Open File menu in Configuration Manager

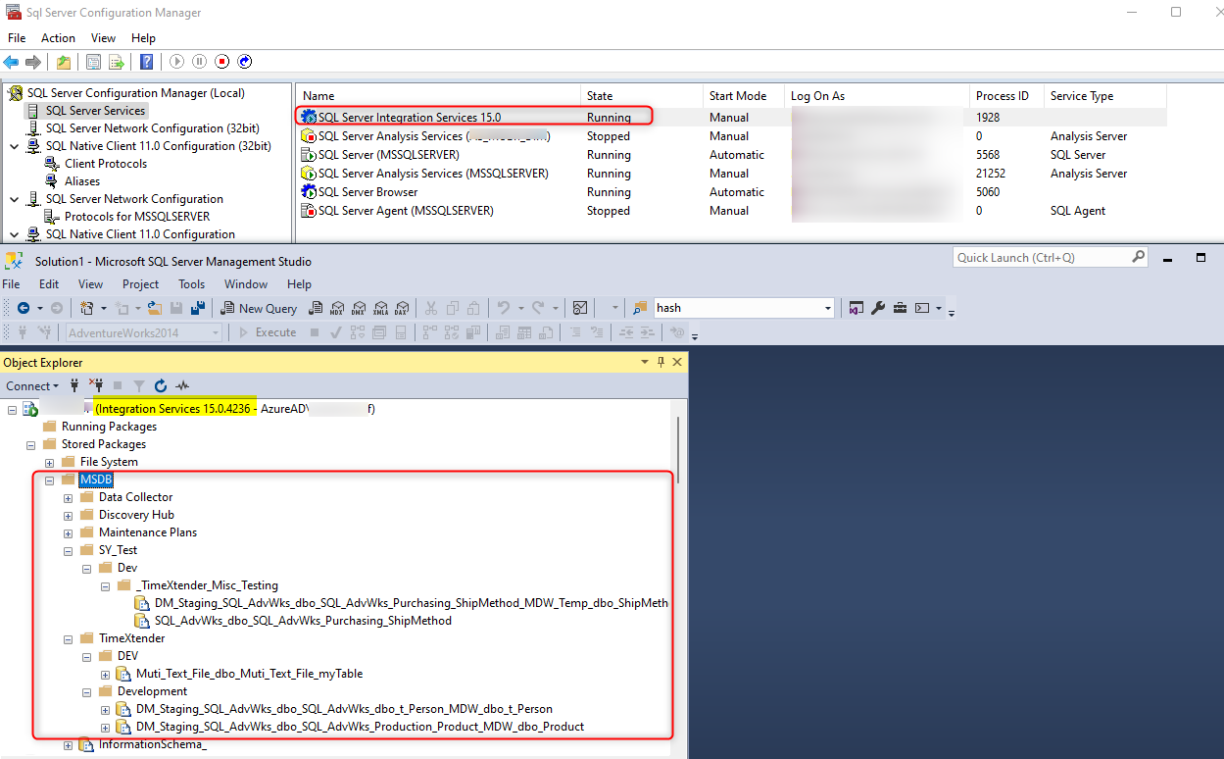coord(16,38)
